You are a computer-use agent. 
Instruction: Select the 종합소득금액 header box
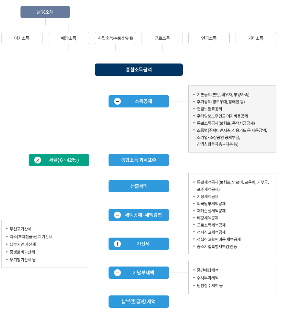(138, 70)
